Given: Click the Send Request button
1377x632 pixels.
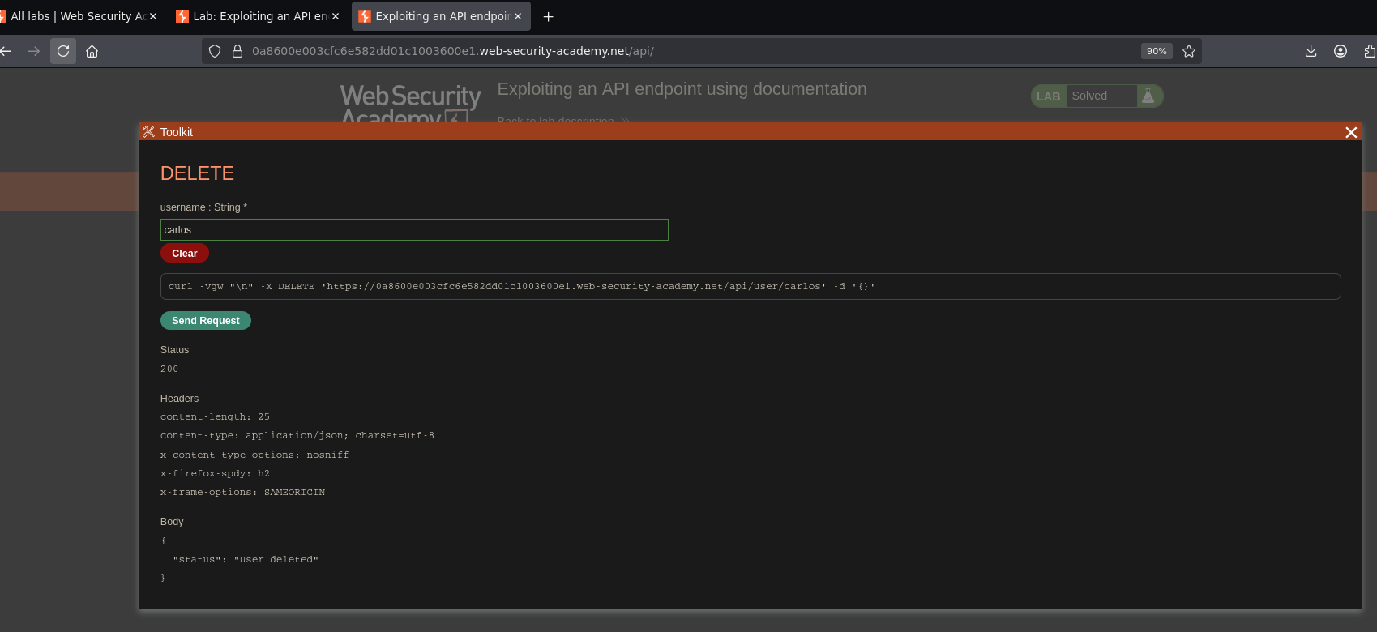Looking at the screenshot, I should (206, 321).
